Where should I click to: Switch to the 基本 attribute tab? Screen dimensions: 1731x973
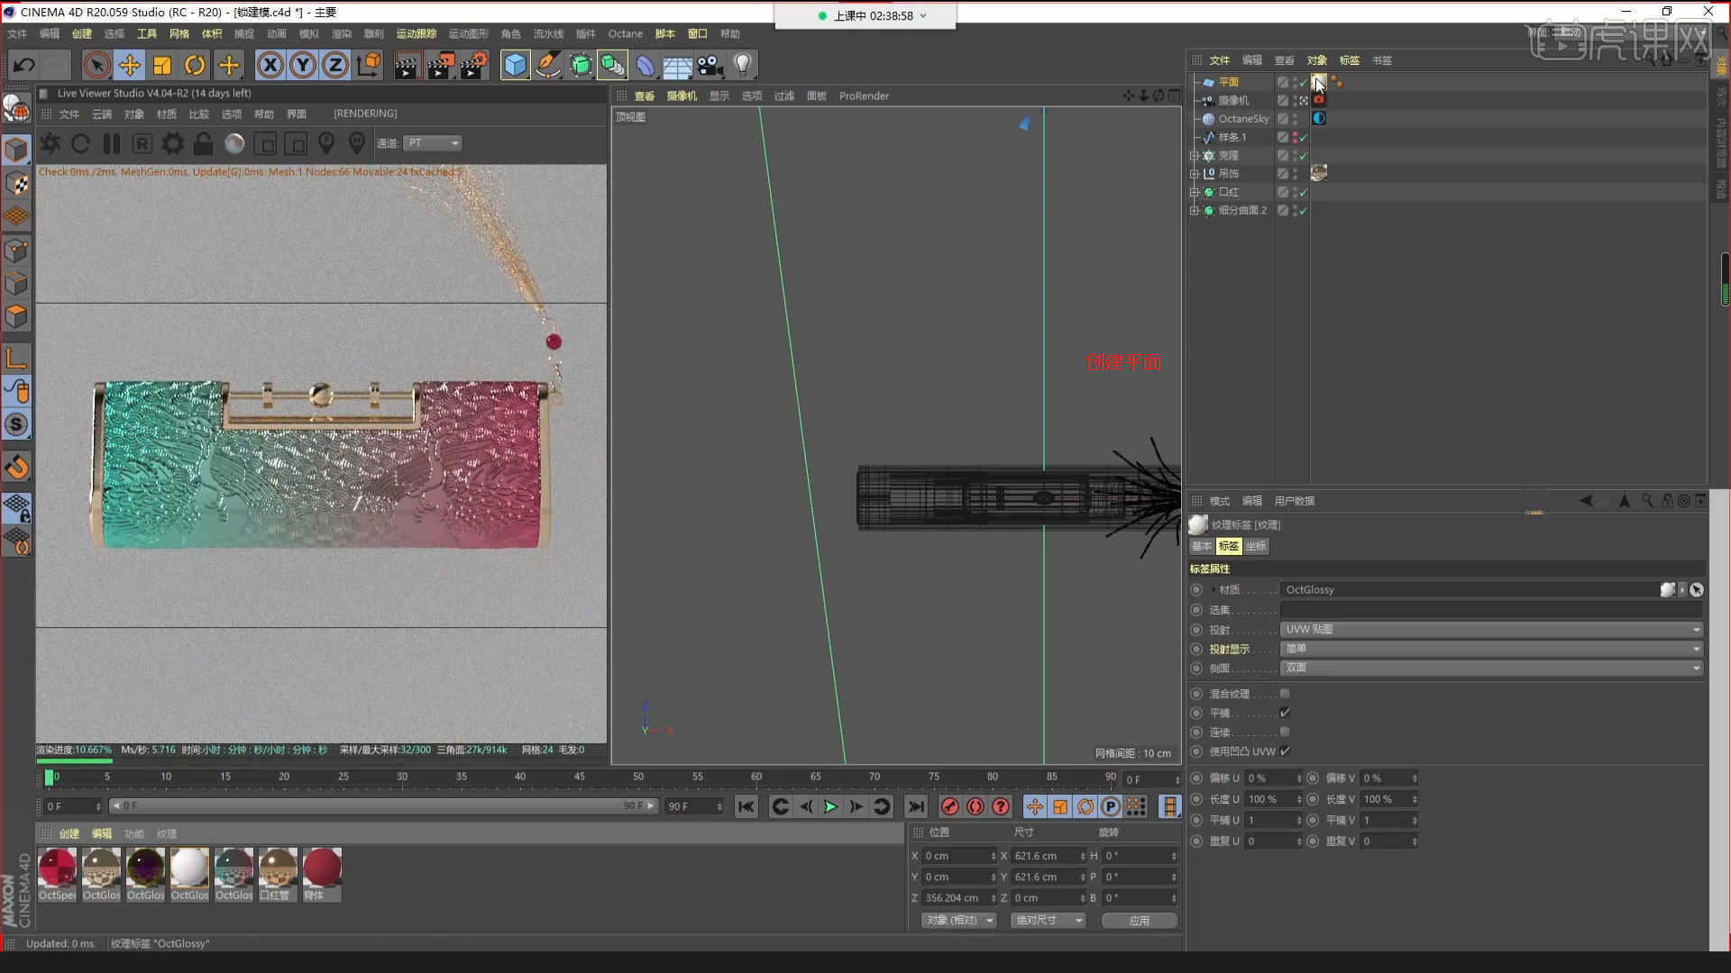[1202, 546]
